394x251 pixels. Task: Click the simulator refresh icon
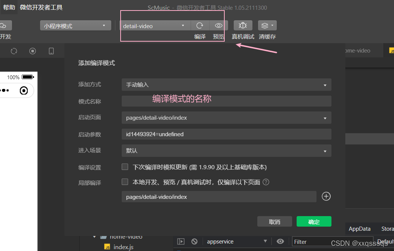click(x=14, y=51)
